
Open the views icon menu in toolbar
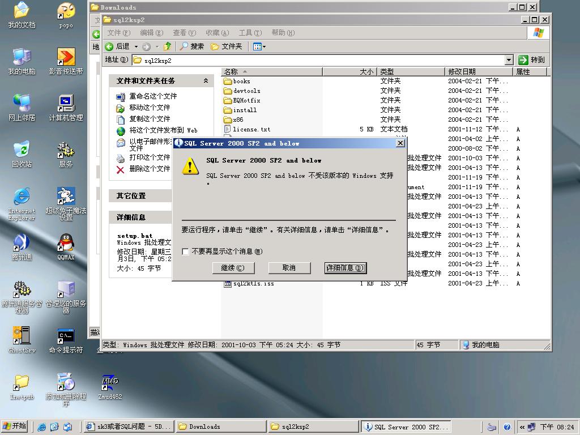tap(259, 46)
